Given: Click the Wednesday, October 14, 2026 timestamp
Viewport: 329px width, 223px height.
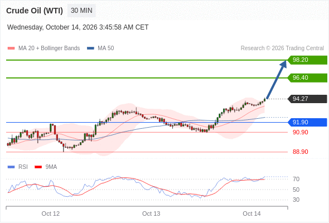Looking at the screenshot, I should (78, 27).
